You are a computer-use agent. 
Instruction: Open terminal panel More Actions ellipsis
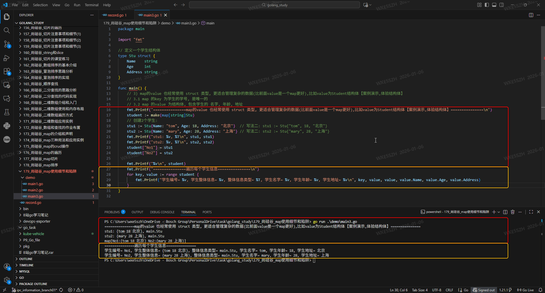[520, 212]
